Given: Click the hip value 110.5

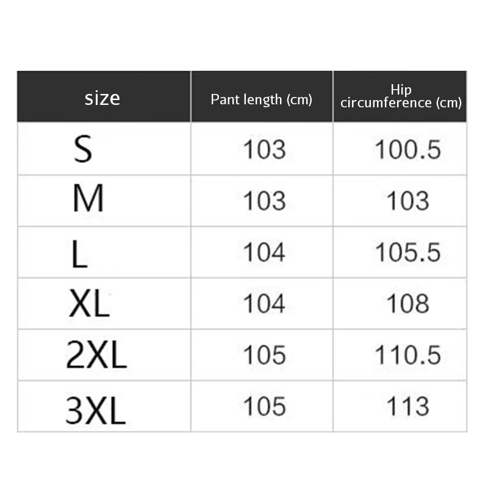Looking at the screenshot, I should tap(407, 354).
